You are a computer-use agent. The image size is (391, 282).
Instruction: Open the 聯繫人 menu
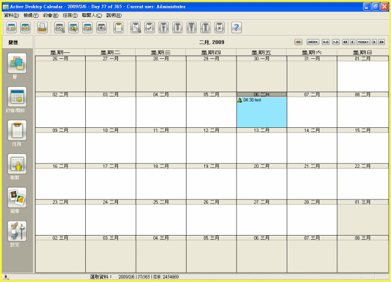(x=92, y=15)
